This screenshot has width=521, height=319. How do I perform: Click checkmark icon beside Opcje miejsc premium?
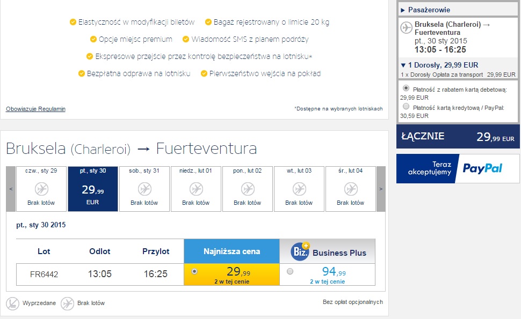tap(93, 40)
